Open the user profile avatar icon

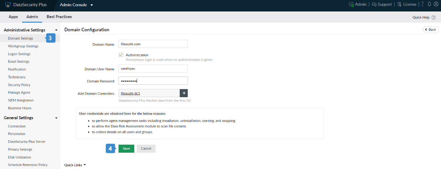click(x=436, y=4)
